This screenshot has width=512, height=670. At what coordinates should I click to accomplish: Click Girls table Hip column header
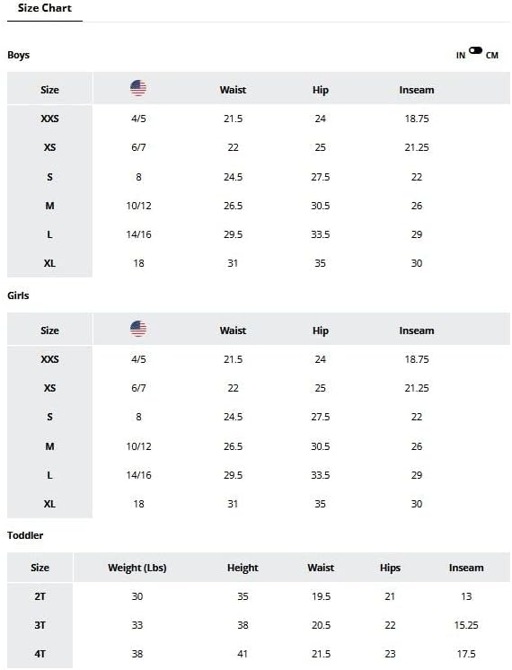[x=321, y=331]
